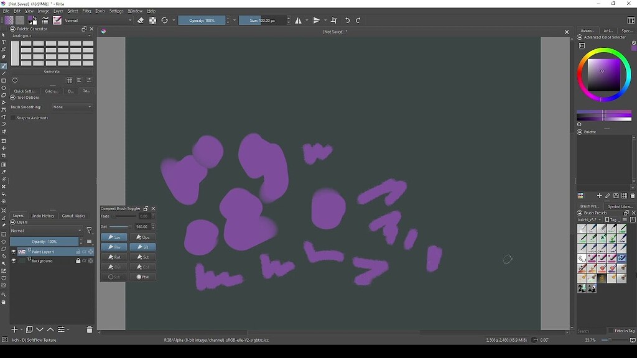This screenshot has width=637, height=358.
Task: Toggle eraser mode in the toolbar
Action: click(x=141, y=21)
